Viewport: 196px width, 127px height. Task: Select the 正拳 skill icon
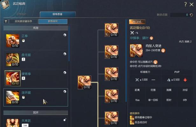[x=13, y=41]
